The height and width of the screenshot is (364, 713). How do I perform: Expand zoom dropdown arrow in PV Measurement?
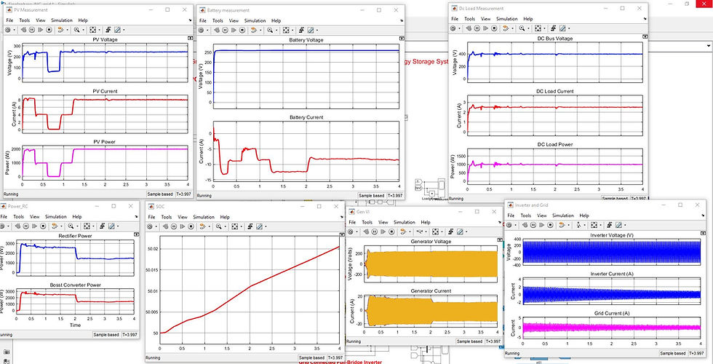83,30
